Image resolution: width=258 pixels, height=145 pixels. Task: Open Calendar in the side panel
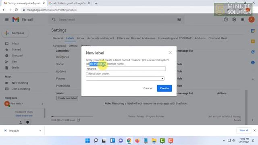[253, 31]
